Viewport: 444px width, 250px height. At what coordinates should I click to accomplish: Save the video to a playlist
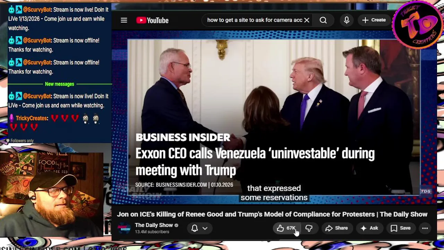click(401, 228)
